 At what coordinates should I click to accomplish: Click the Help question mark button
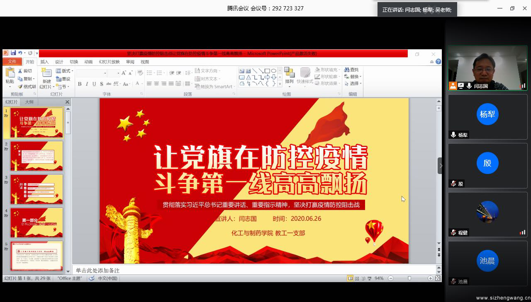click(x=438, y=61)
